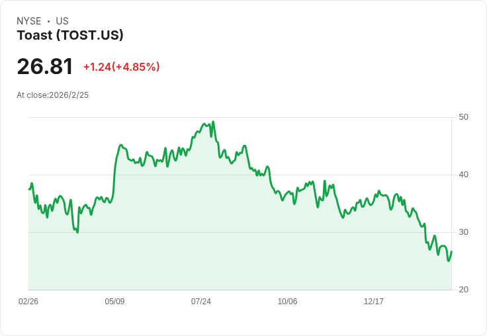
Task: Select the 12/17 date axis label
Action: (x=374, y=302)
